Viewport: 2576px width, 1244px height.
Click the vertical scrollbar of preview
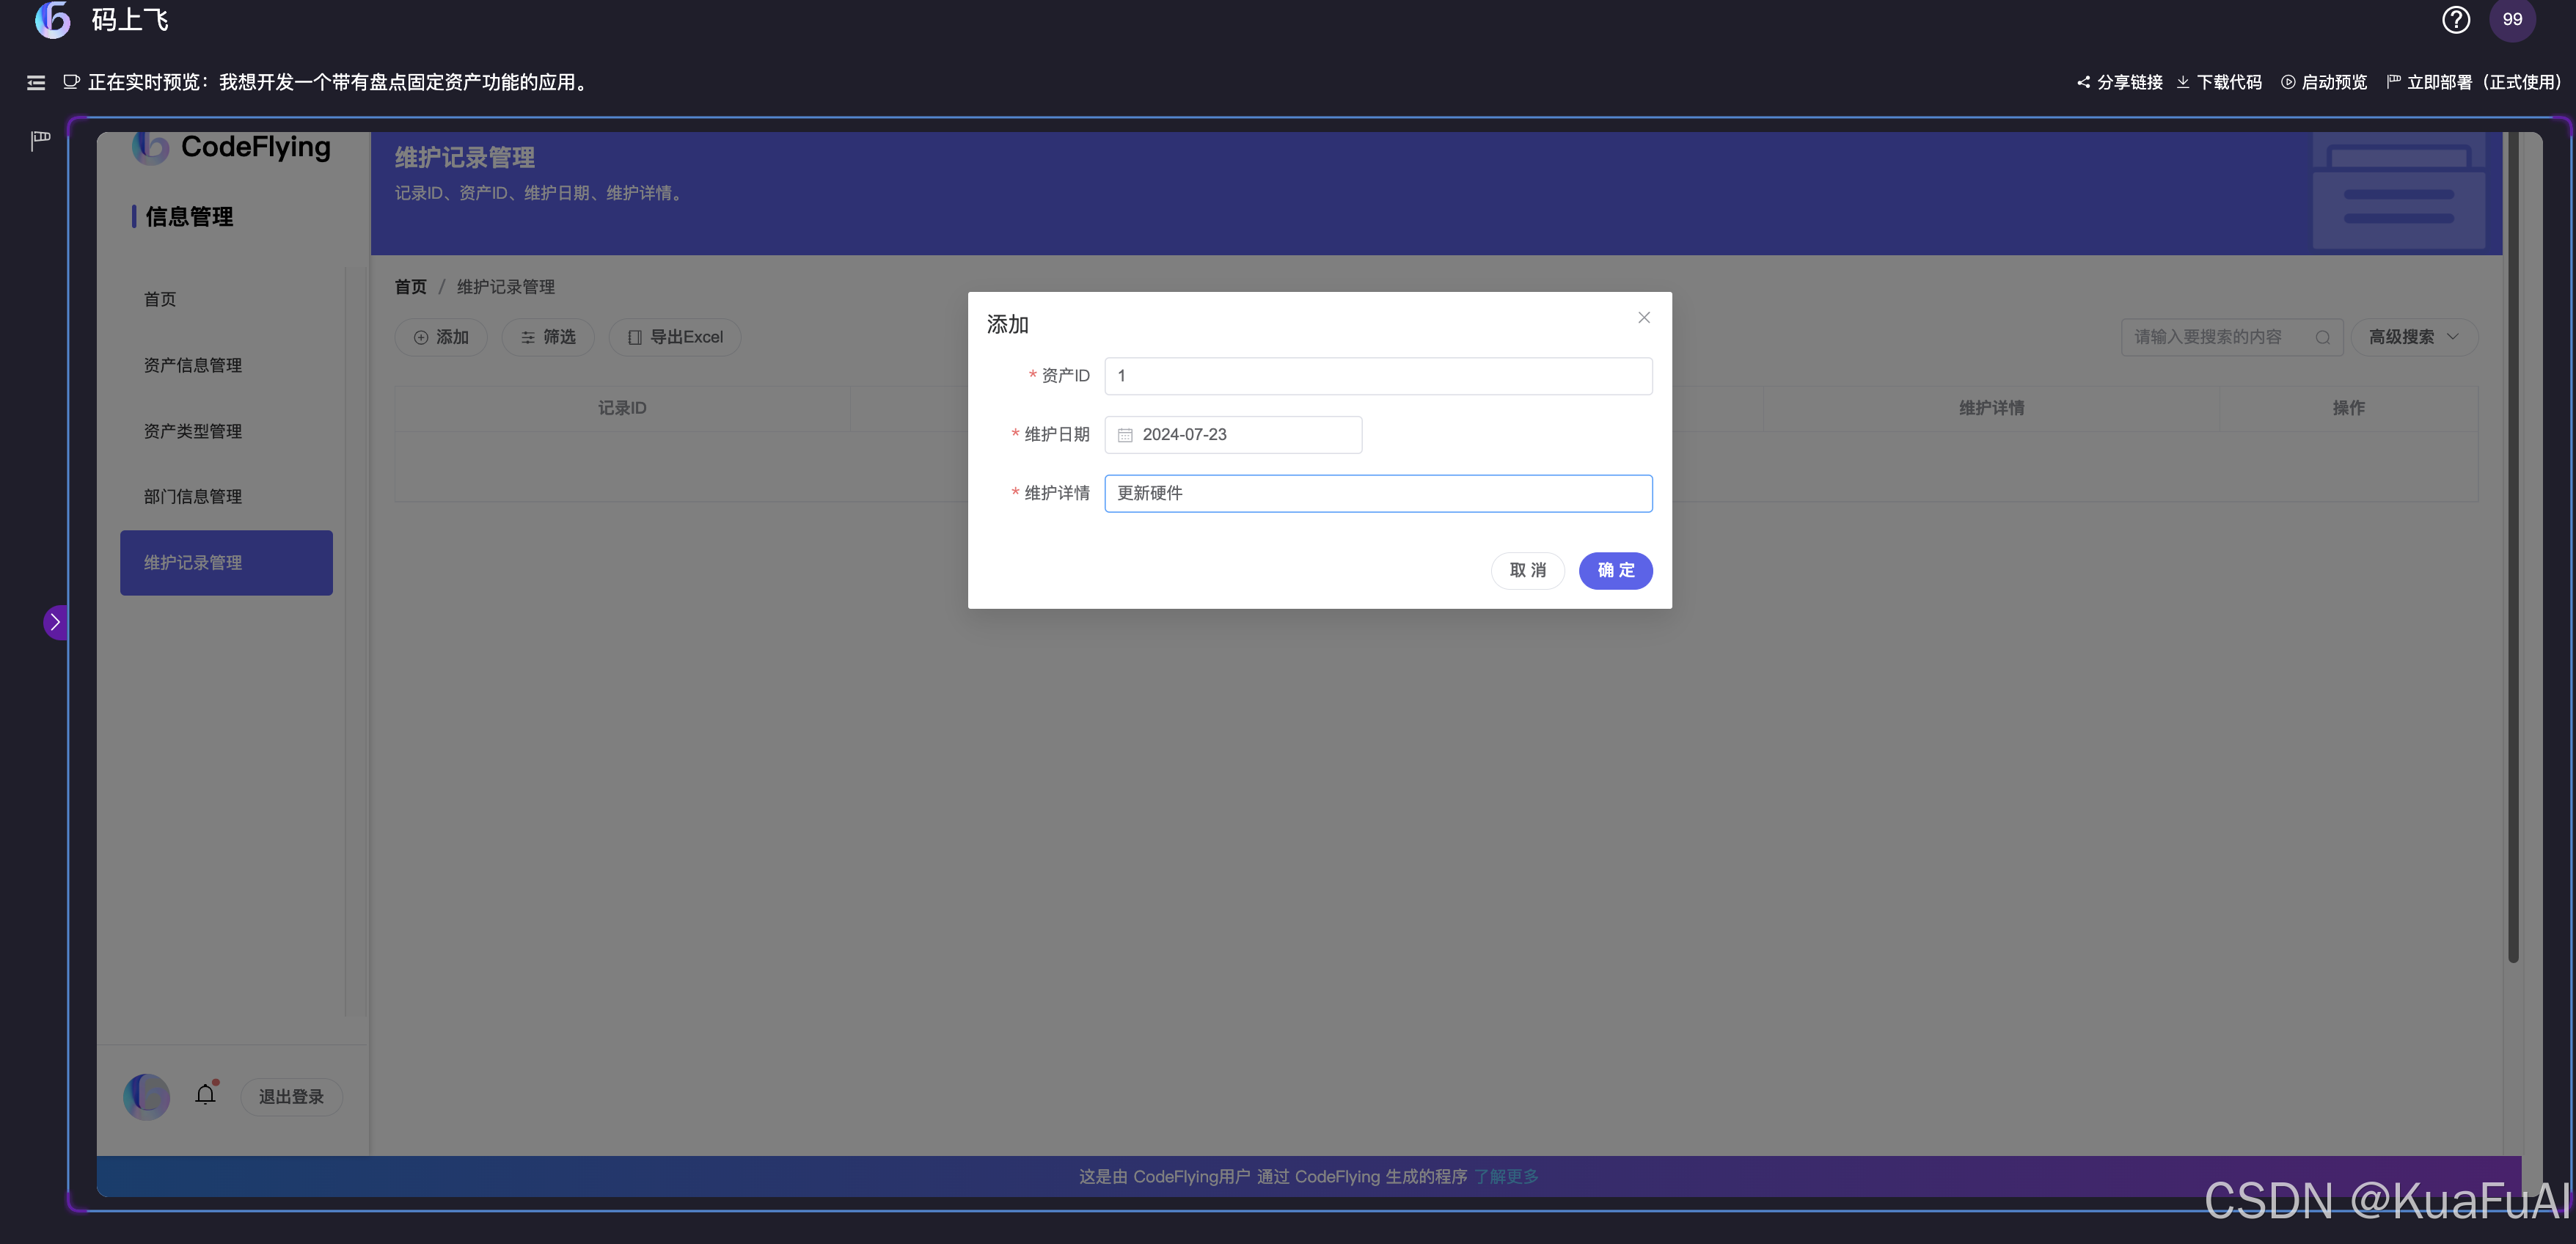[2513, 547]
